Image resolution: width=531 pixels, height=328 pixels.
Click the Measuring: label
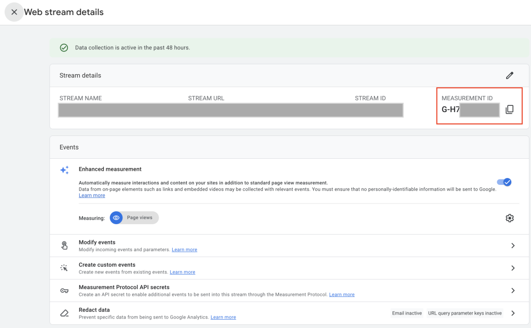(92, 218)
